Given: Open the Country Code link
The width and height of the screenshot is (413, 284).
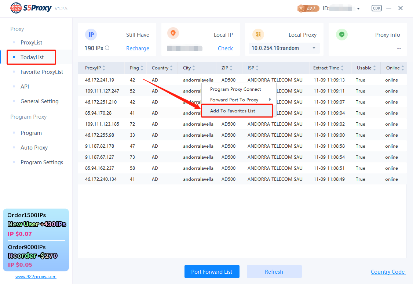Looking at the screenshot, I should click(x=388, y=272).
